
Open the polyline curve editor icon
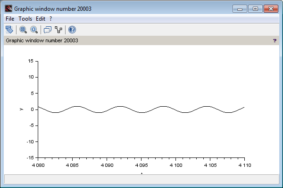pyautogui.click(x=58, y=30)
